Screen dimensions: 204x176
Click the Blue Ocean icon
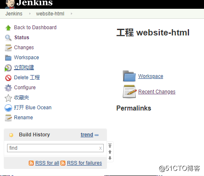coord(8,108)
